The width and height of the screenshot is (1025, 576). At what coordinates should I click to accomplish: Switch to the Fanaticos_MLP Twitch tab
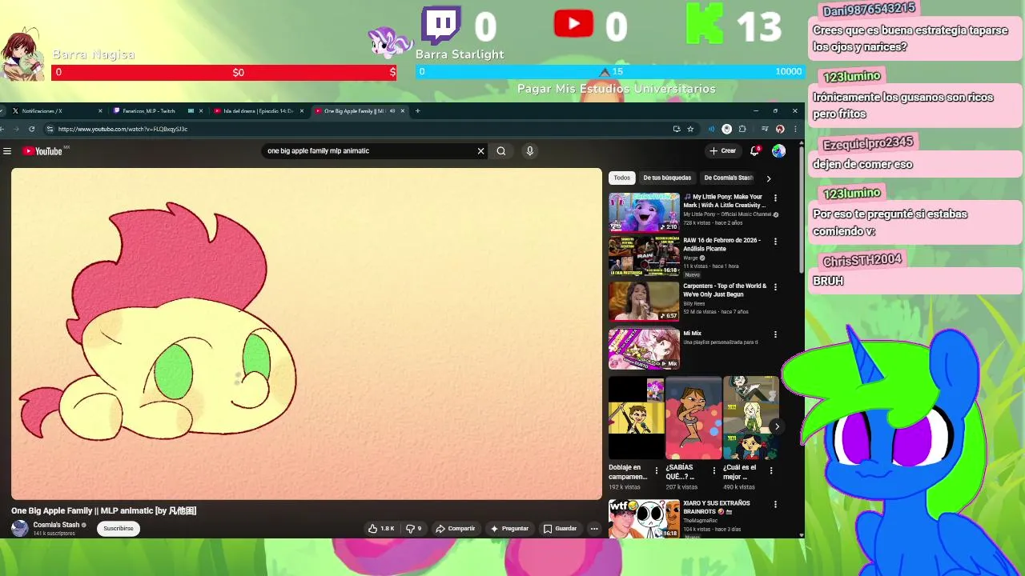pyautogui.click(x=154, y=111)
